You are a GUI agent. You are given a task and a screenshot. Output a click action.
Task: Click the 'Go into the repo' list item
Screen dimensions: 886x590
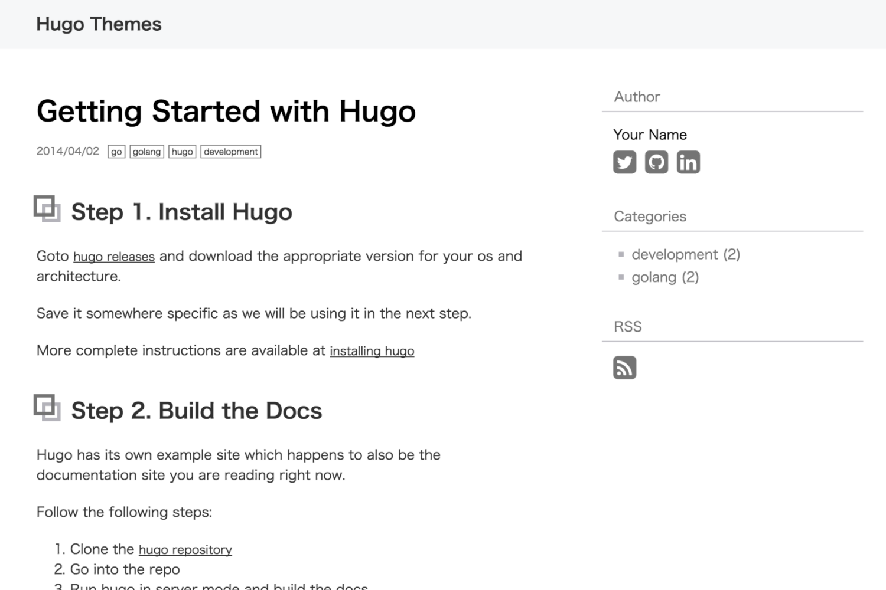125,569
